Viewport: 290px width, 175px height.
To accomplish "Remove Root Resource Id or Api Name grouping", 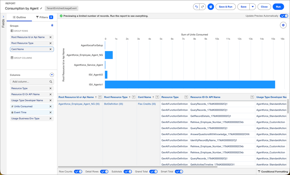I will pos(51,37).
